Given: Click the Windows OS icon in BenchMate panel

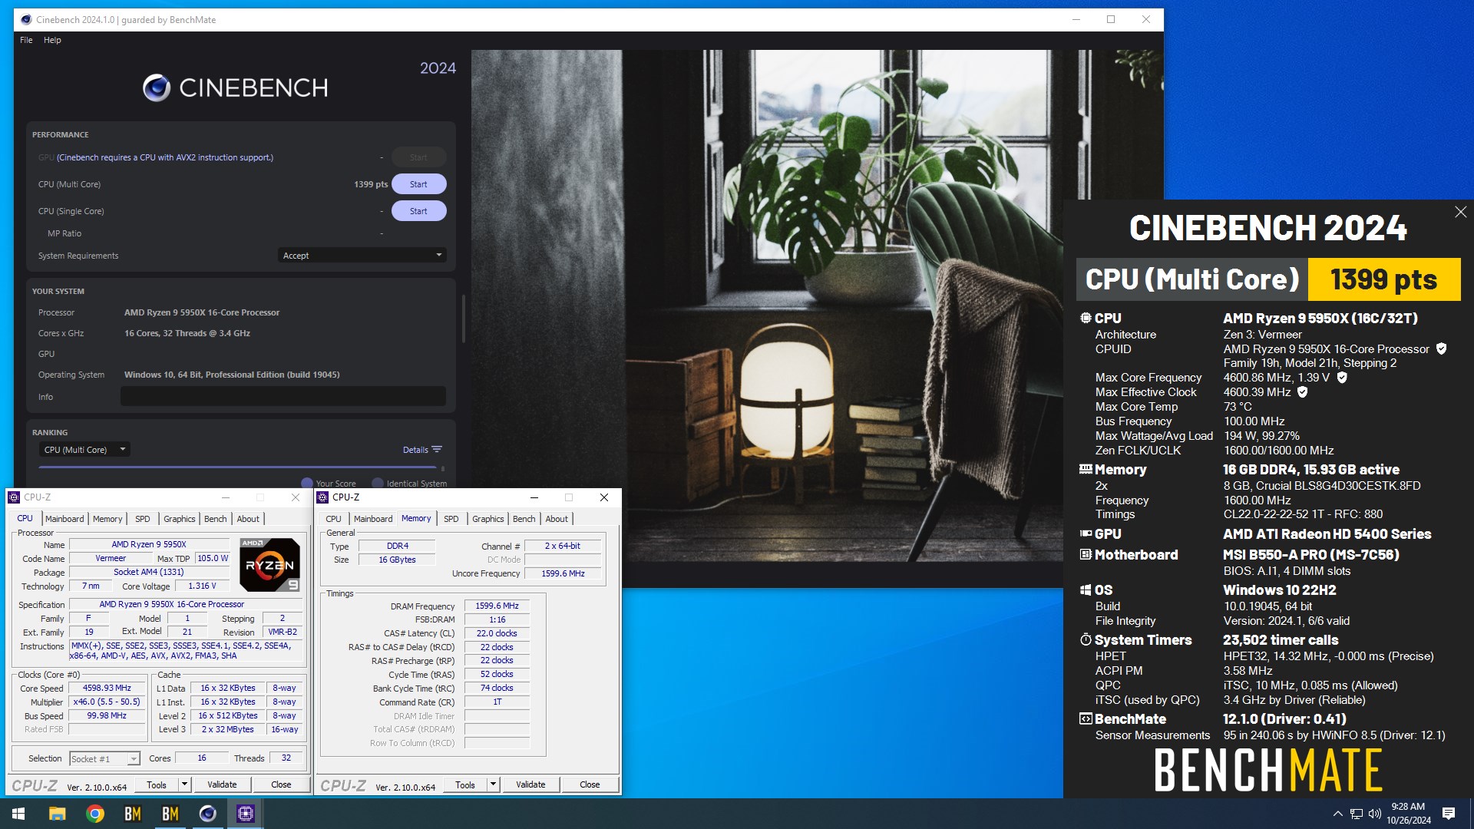Looking at the screenshot, I should [x=1086, y=590].
